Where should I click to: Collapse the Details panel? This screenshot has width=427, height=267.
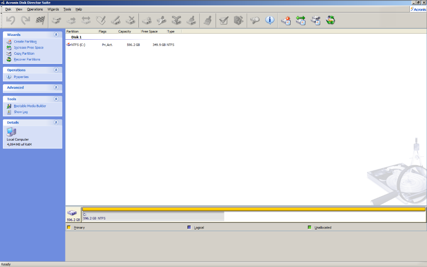(56, 122)
